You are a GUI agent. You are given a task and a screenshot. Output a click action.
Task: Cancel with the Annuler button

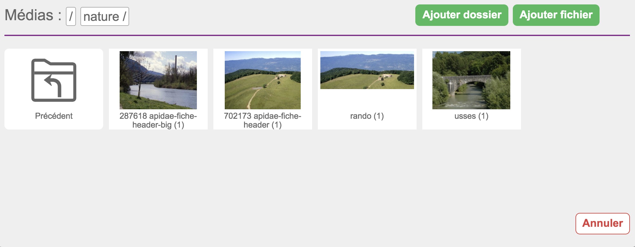click(602, 223)
